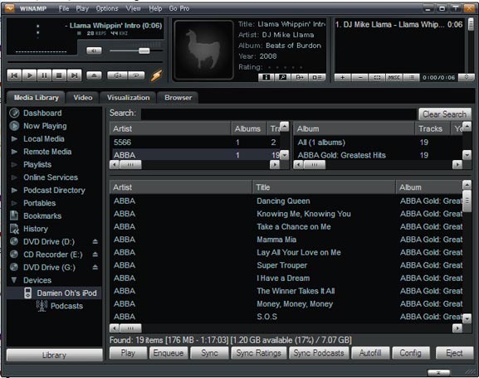Open the Library button menu at bottom left
Screen dimensions: 479x378
click(x=55, y=355)
